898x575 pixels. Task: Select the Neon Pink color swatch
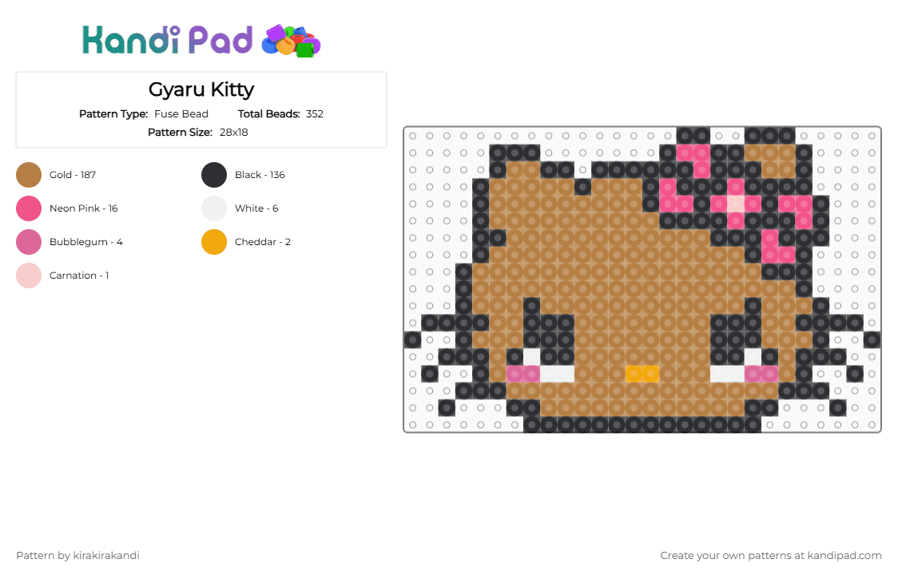29,208
